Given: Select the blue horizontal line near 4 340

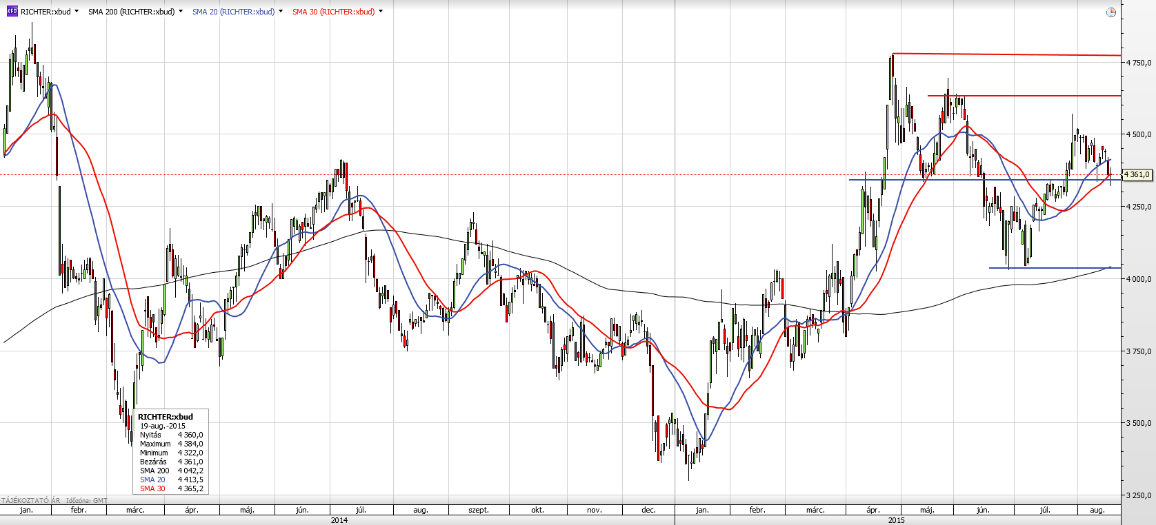Looking at the screenshot, I should [x=985, y=181].
